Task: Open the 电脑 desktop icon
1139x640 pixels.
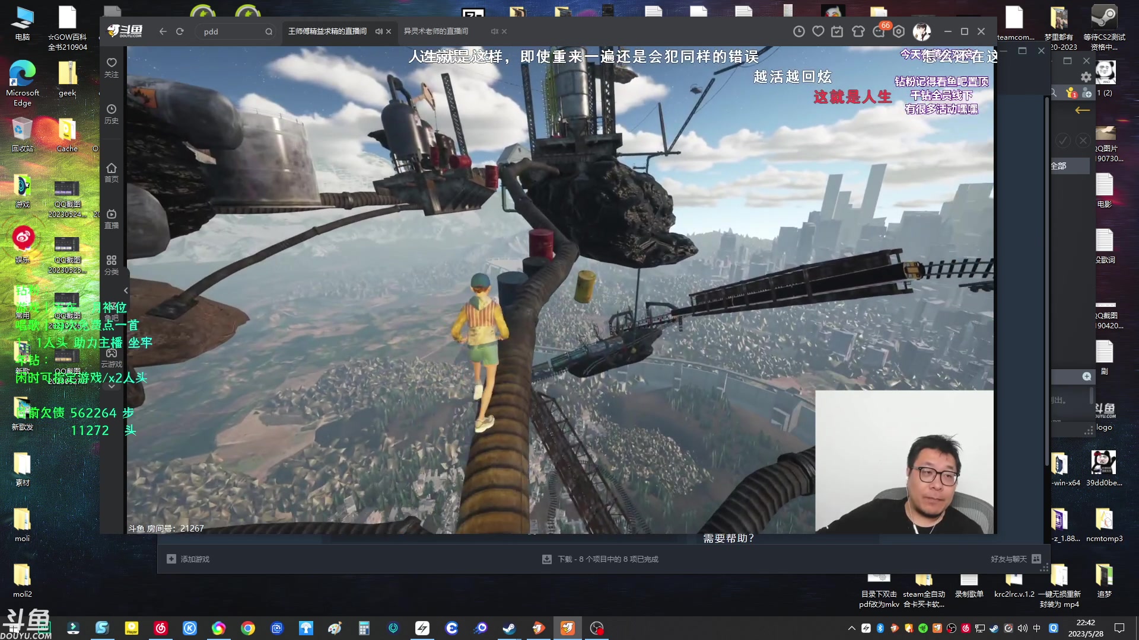Action: tap(23, 24)
